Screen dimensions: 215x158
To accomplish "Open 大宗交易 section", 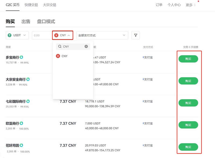I will pyautogui.click(x=49, y=5).
